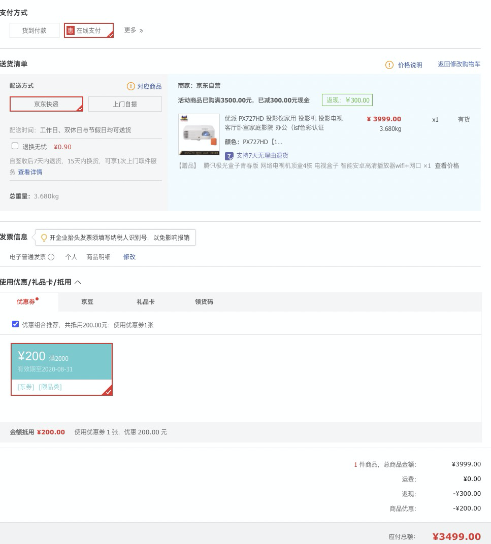Click 修改 to edit invoice info

(x=129, y=257)
